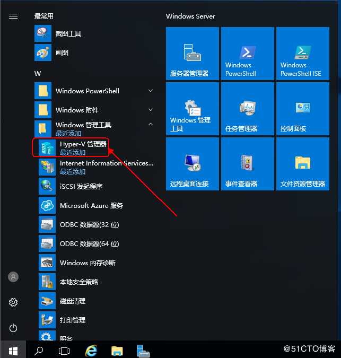341x358 pixels.
Task: Open ODBC 数据源(64 位) icon
Action: [x=47, y=243]
